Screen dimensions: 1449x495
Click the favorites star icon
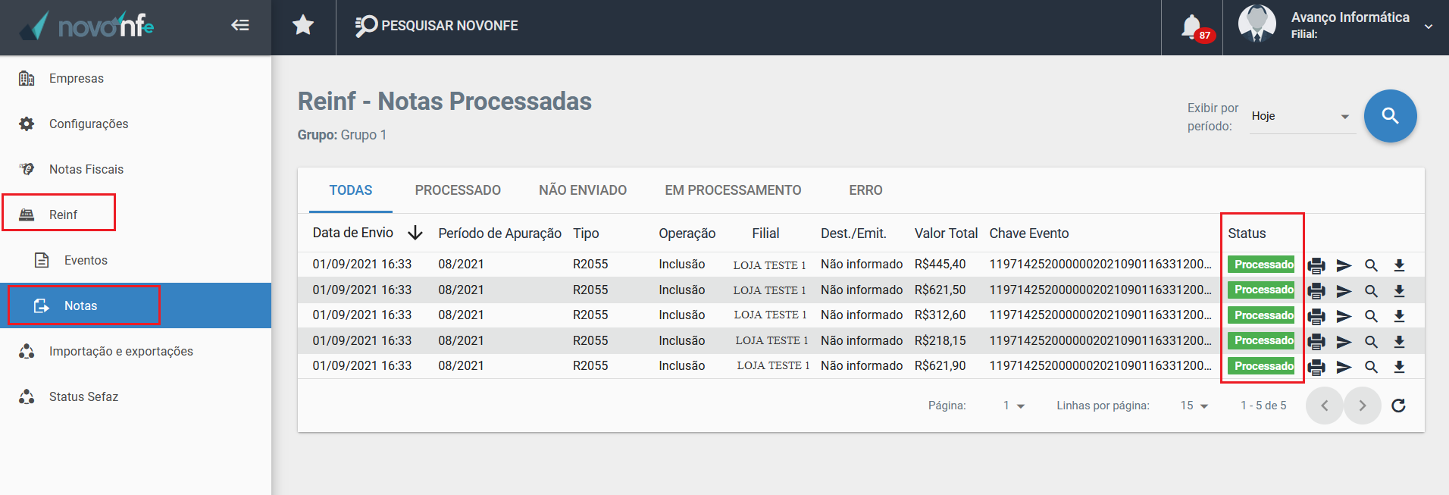(x=303, y=26)
